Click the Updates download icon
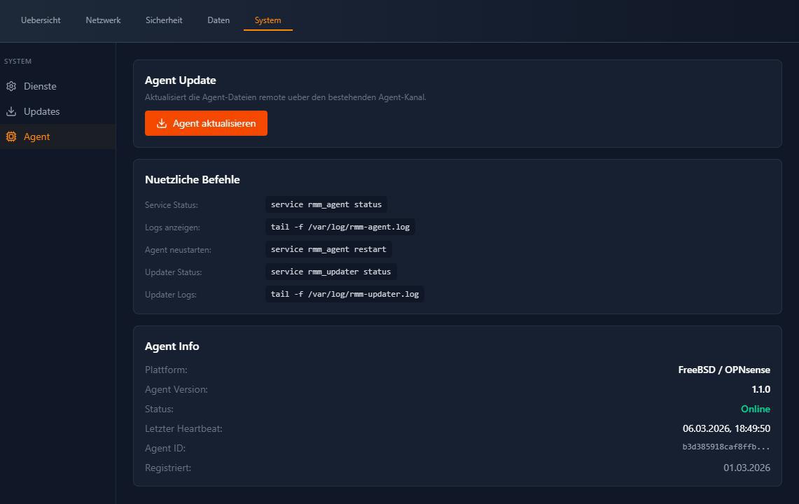This screenshot has width=799, height=504. click(11, 111)
